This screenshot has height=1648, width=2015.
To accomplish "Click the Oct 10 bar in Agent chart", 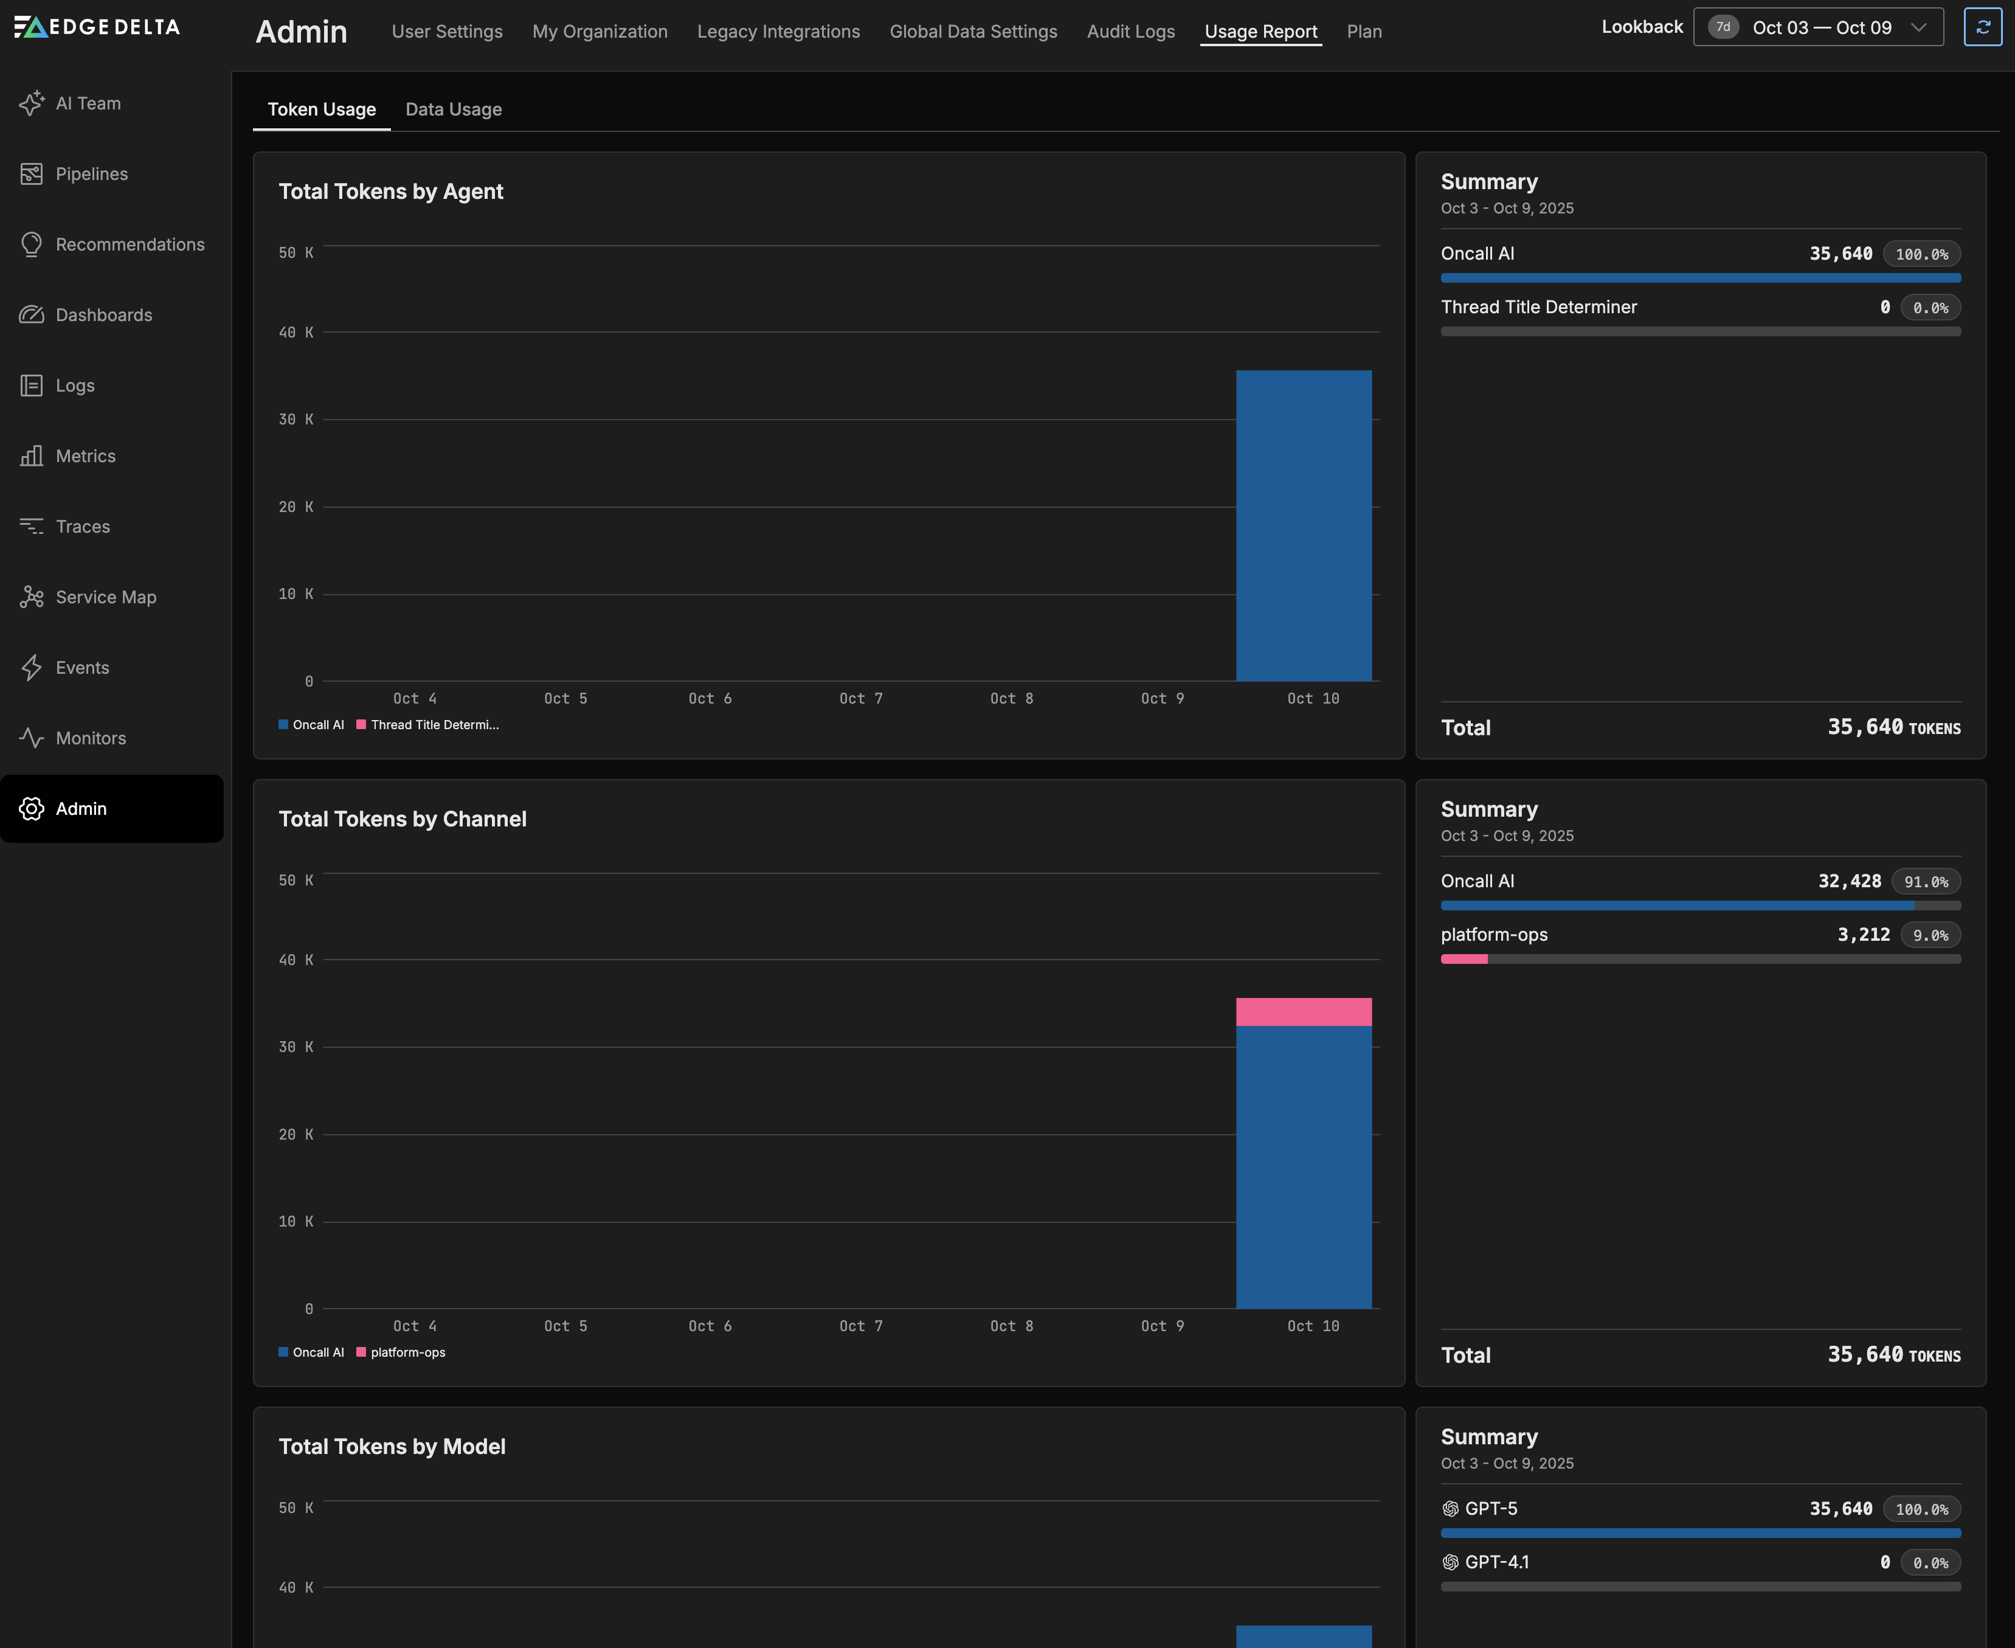I will [1303, 526].
